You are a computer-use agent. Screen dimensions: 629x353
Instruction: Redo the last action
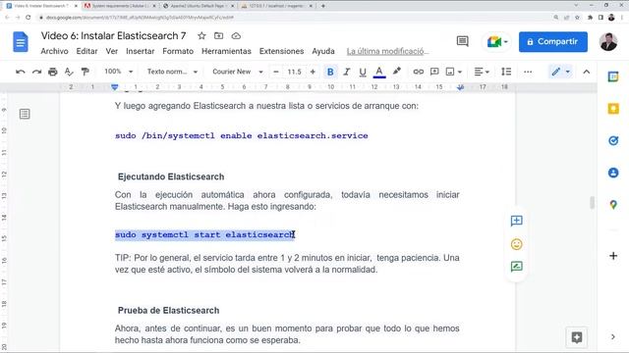tap(36, 72)
